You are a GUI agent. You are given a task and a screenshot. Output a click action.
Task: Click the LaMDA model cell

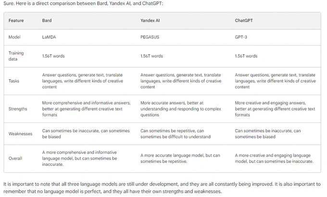click(x=49, y=37)
